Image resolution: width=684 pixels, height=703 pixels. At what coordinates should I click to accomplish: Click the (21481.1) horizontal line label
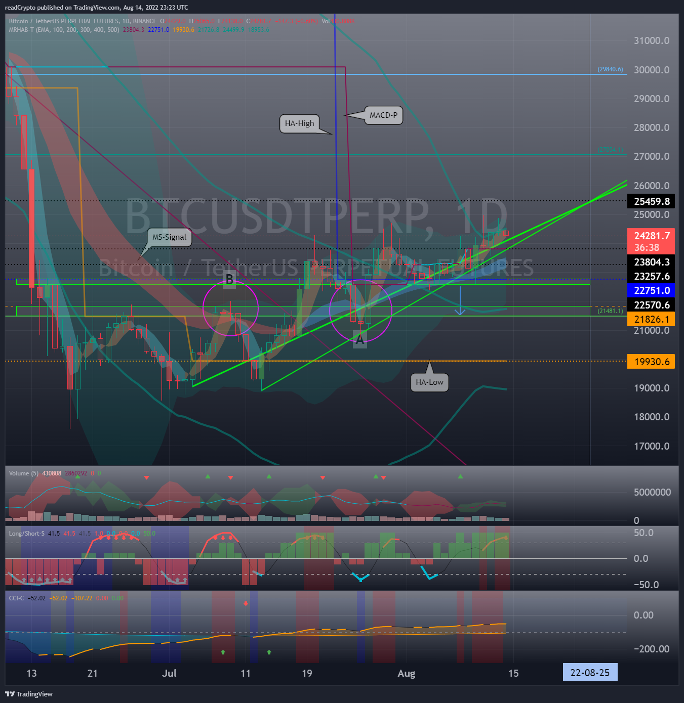point(610,311)
